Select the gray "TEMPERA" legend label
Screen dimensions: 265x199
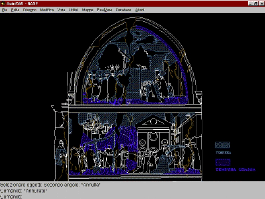[x=223, y=153]
